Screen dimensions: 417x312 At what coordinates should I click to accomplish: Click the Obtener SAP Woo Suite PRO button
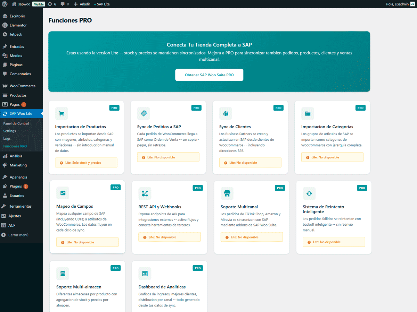[209, 75]
